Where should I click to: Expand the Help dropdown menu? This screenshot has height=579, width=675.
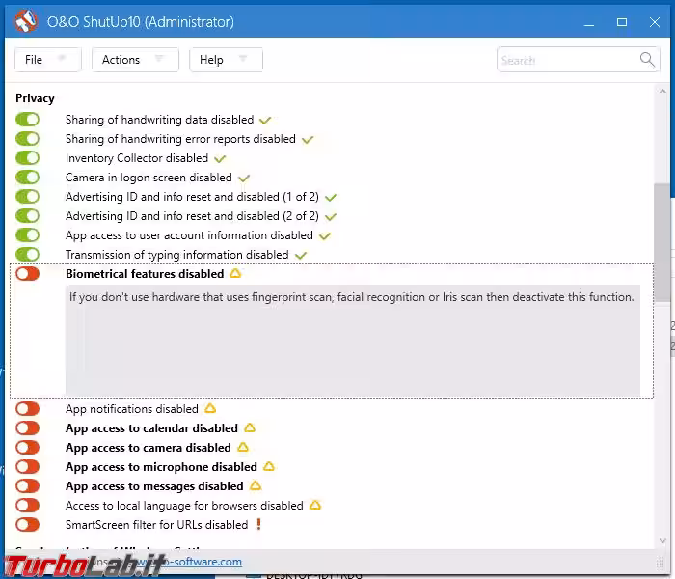[225, 60]
